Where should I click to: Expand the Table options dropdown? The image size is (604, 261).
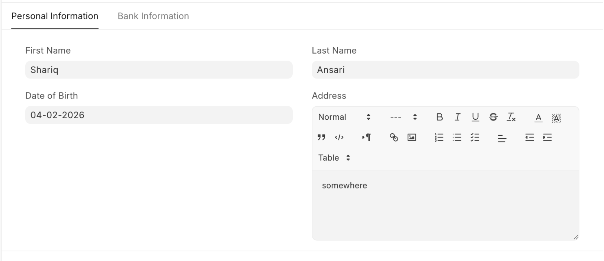pos(334,158)
